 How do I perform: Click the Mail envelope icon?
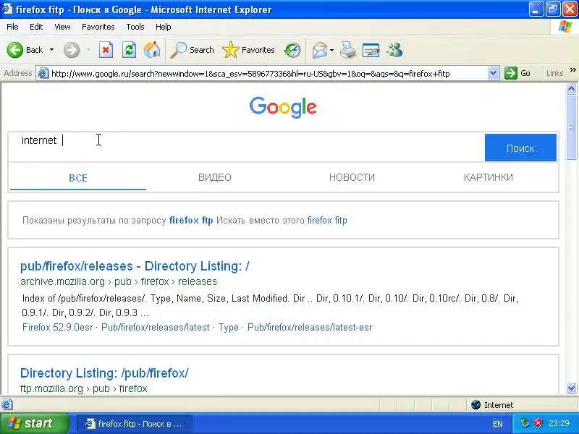[x=319, y=50]
